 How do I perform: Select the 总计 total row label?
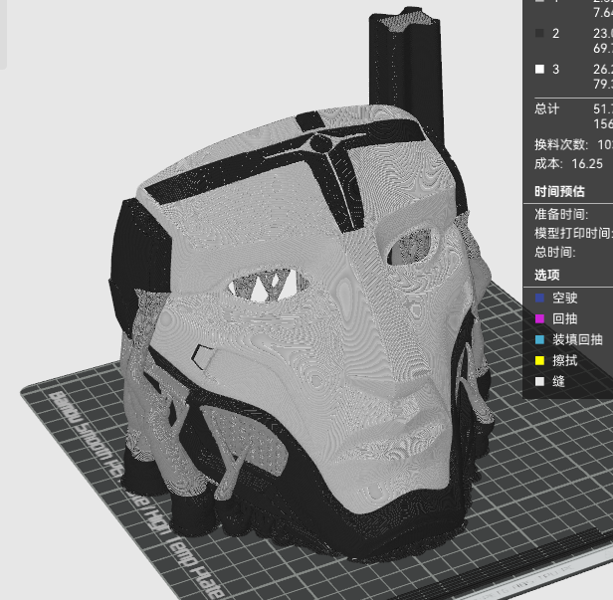coord(546,108)
